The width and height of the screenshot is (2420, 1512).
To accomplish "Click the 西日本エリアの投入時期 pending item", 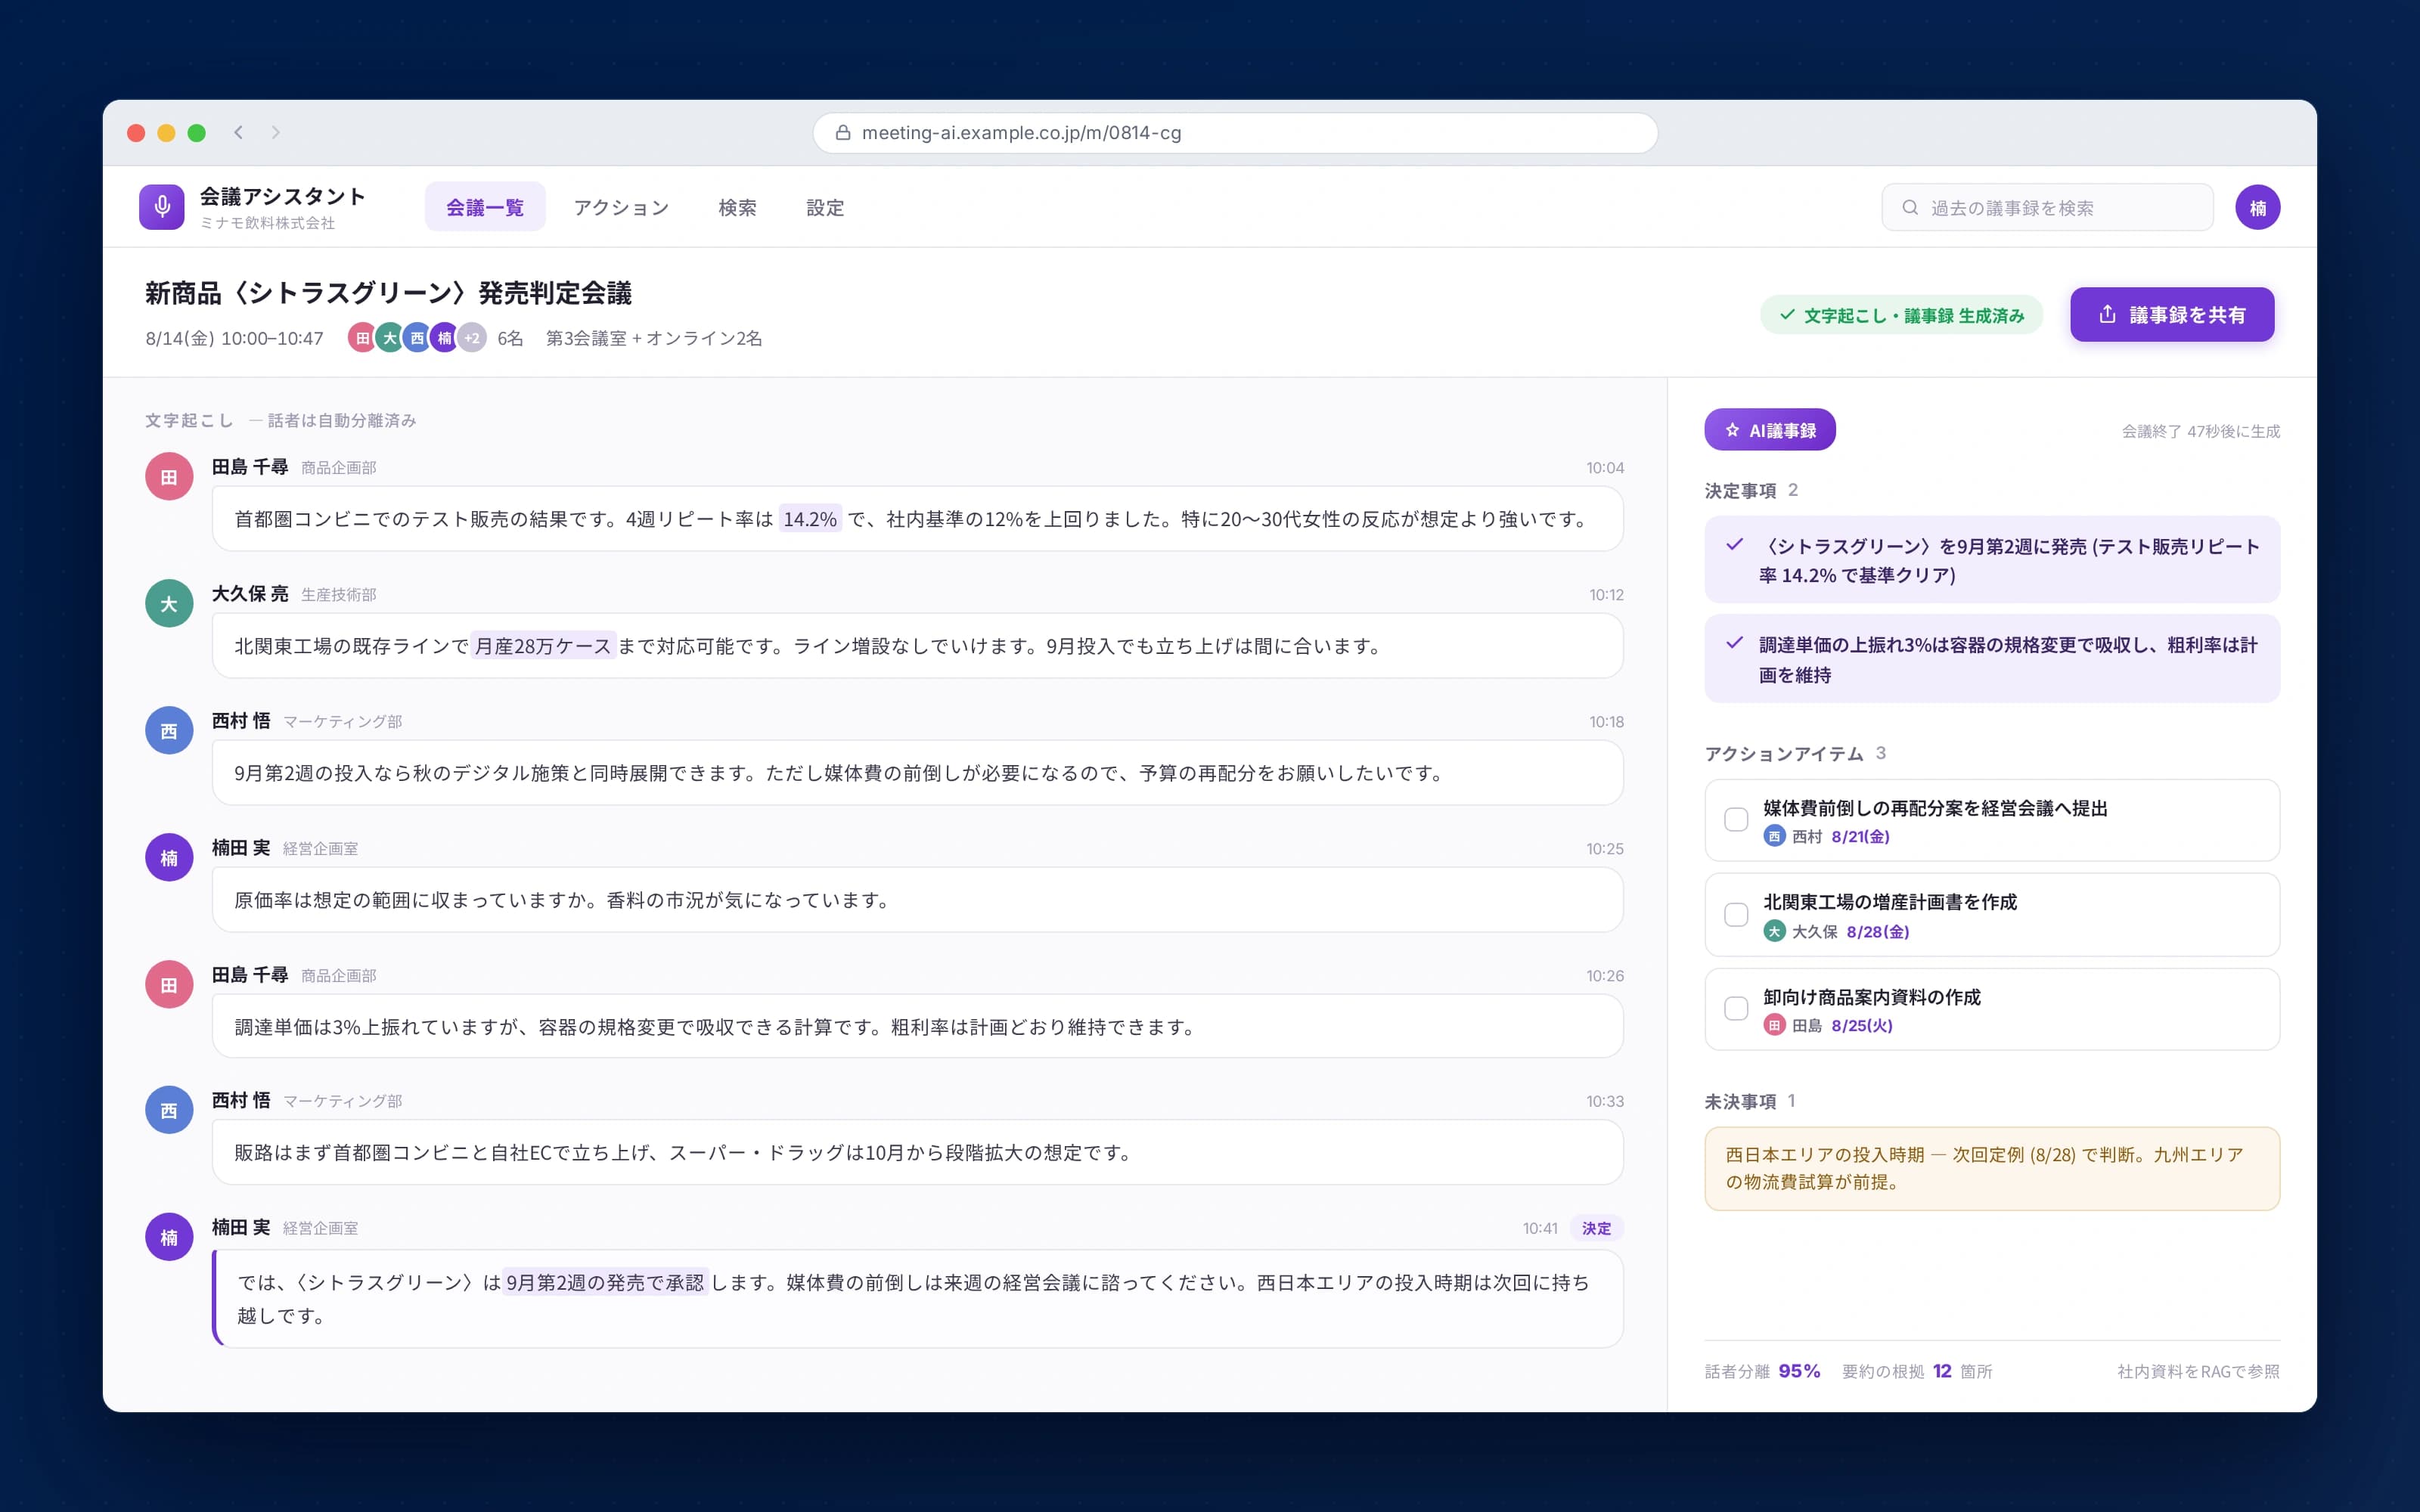I will pyautogui.click(x=1991, y=1168).
